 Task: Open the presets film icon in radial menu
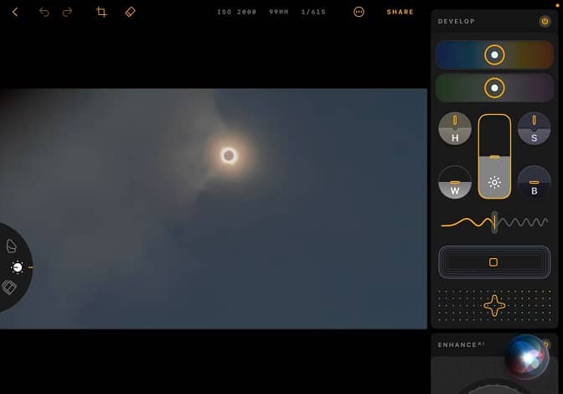coord(9,288)
